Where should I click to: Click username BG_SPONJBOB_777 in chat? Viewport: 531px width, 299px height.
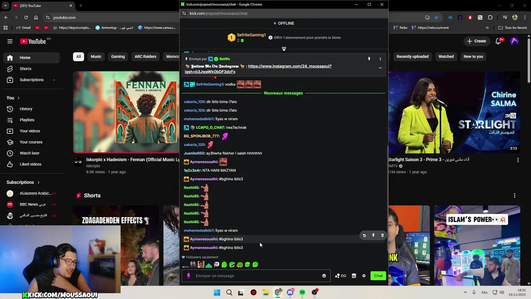pyautogui.click(x=202, y=136)
